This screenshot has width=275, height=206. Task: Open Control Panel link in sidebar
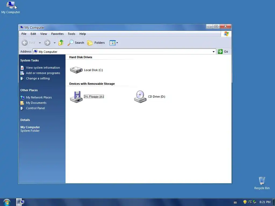35,108
